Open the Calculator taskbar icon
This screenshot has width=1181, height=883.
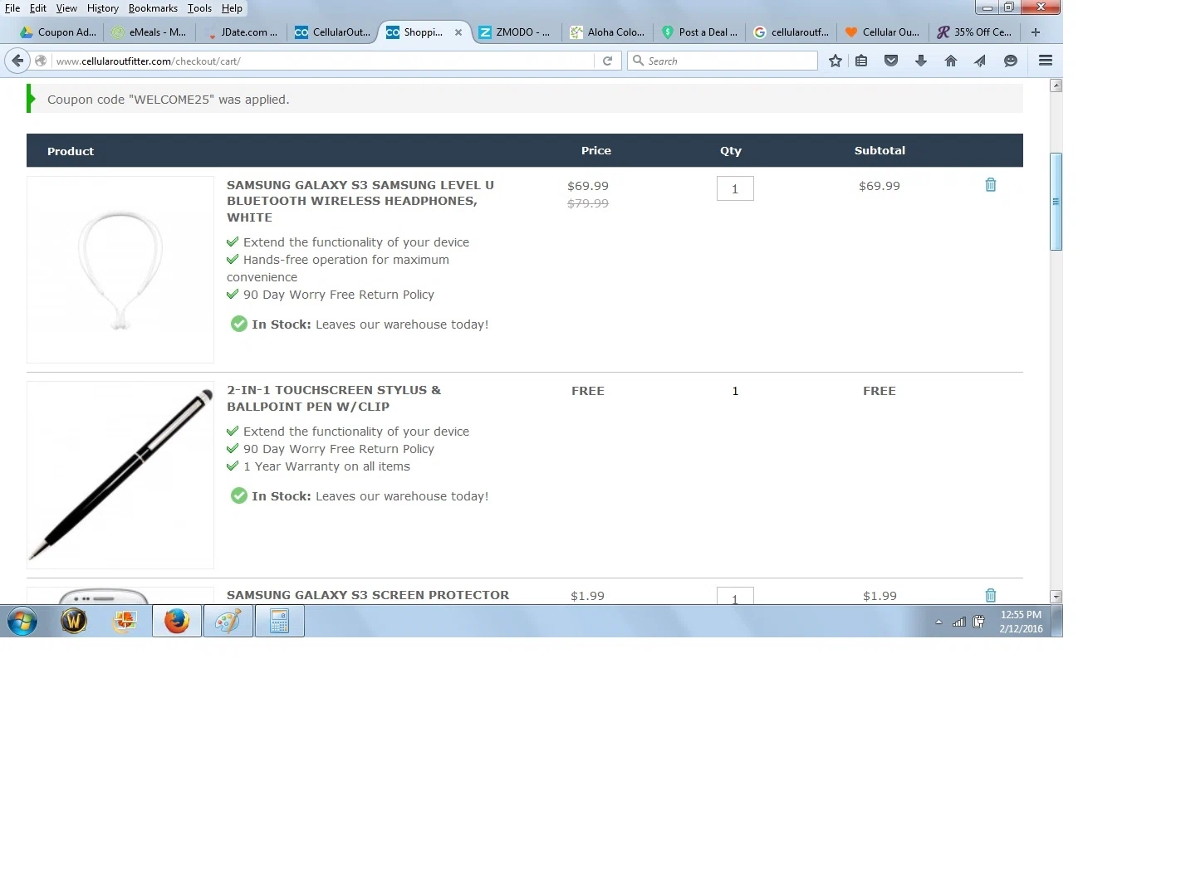point(280,621)
